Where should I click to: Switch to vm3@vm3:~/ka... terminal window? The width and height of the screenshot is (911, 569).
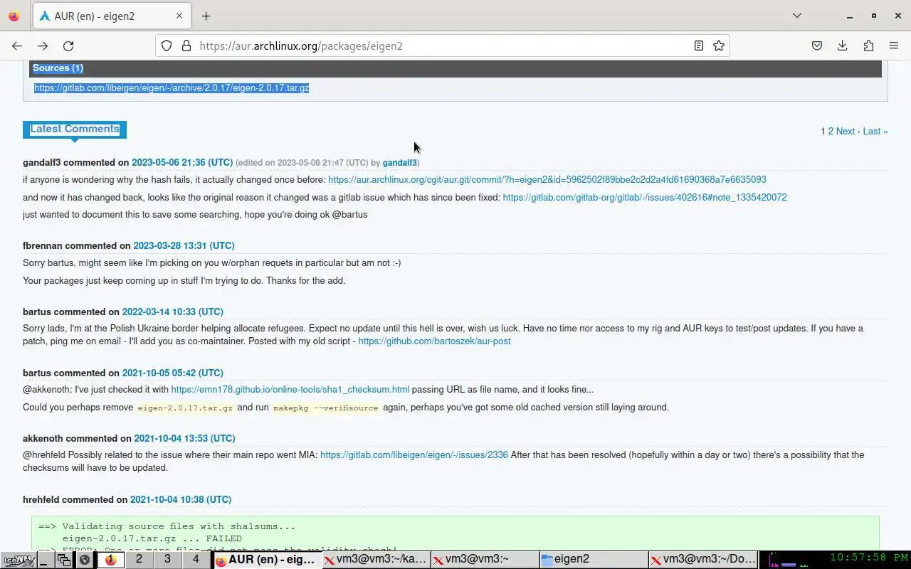click(375, 560)
